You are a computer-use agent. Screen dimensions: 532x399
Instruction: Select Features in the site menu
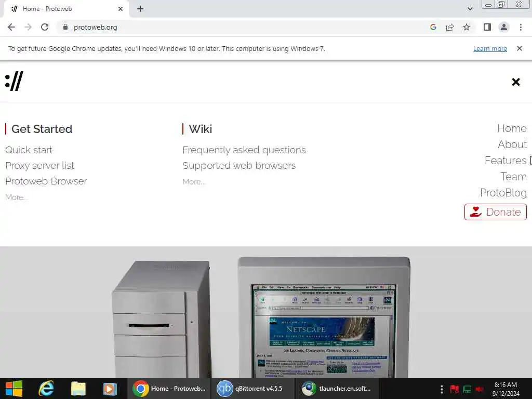click(506, 161)
